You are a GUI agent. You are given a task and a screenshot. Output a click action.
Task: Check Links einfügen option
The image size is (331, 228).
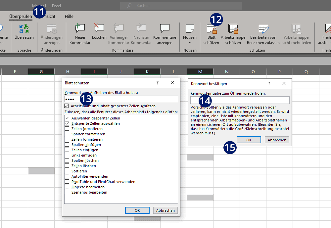click(67, 155)
